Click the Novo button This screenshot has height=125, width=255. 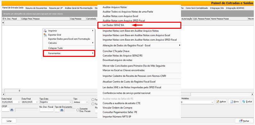[234, 102]
